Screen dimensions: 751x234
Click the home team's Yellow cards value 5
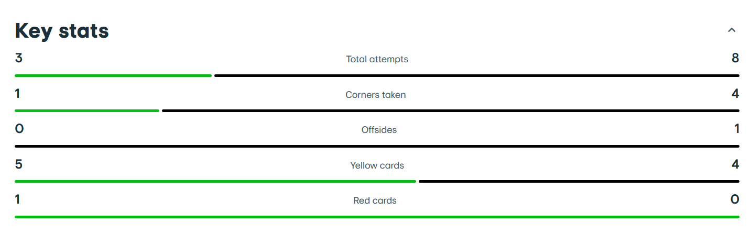point(19,164)
